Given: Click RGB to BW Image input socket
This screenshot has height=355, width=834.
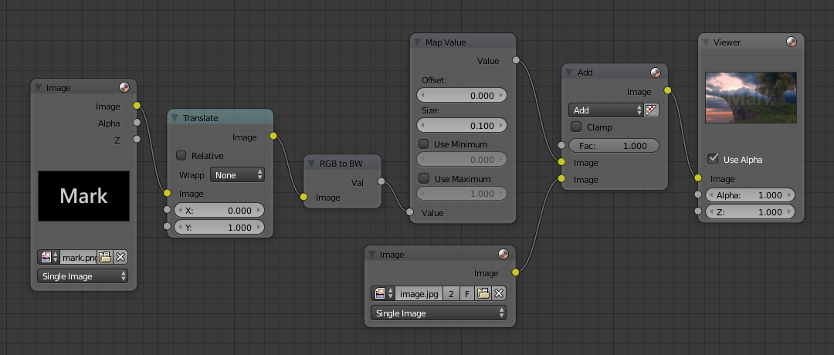Looking at the screenshot, I should click(x=303, y=197).
